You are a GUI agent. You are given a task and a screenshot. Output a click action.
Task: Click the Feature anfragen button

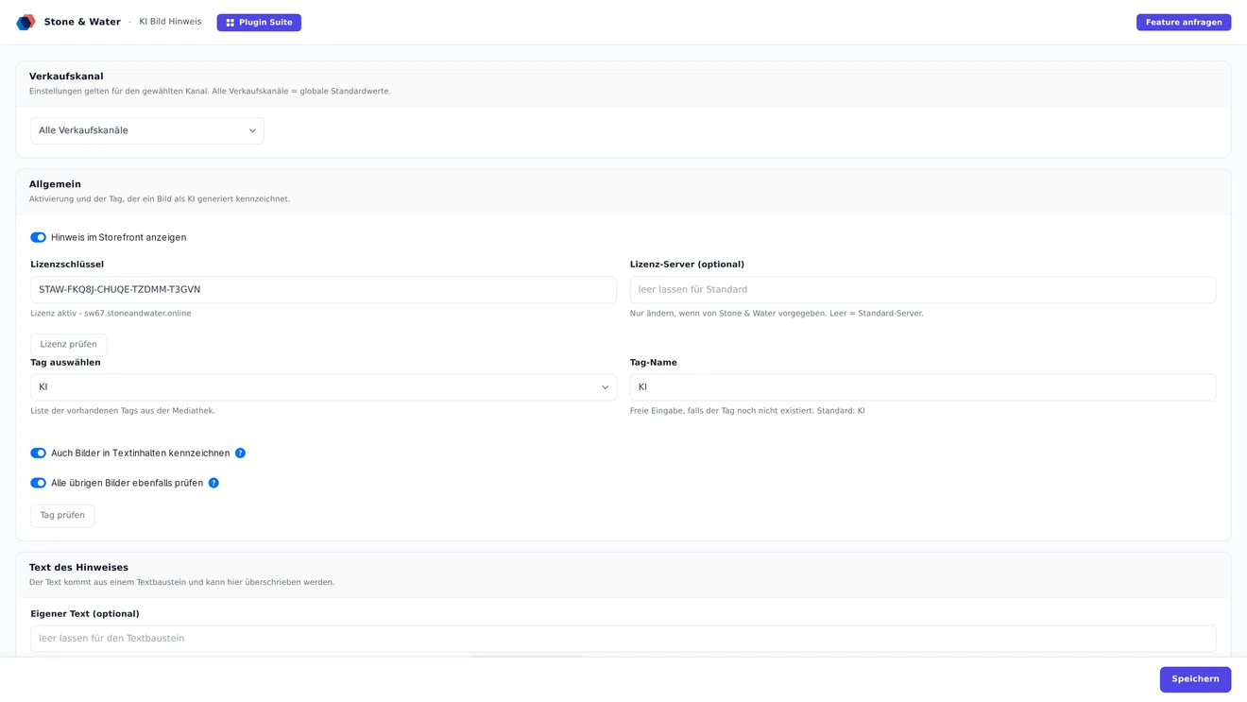[1183, 22]
